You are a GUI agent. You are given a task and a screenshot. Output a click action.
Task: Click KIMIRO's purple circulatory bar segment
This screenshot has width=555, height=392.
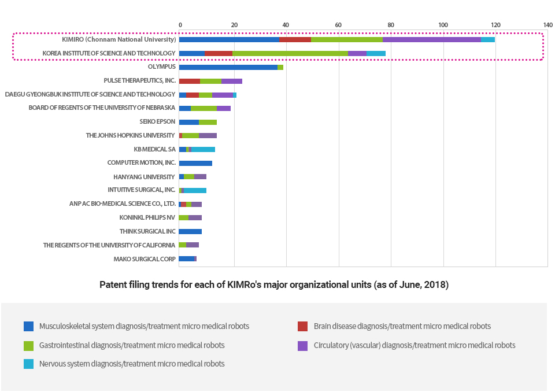(x=432, y=39)
